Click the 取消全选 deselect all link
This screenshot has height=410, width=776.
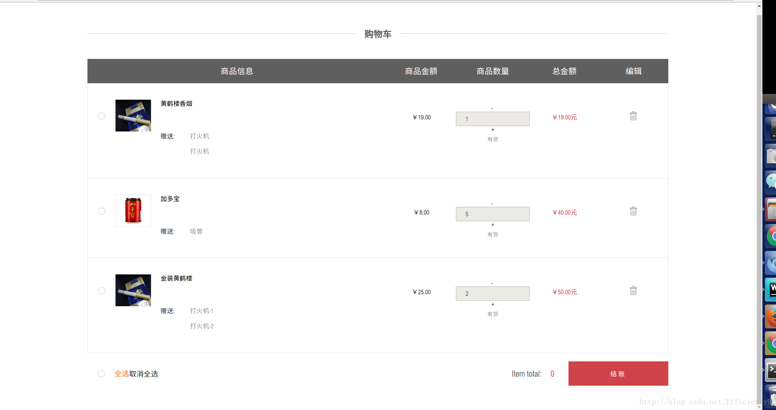[144, 374]
